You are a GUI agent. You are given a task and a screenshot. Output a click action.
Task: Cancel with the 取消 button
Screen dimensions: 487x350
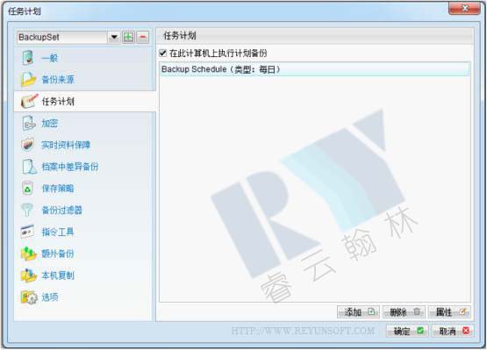tap(453, 331)
